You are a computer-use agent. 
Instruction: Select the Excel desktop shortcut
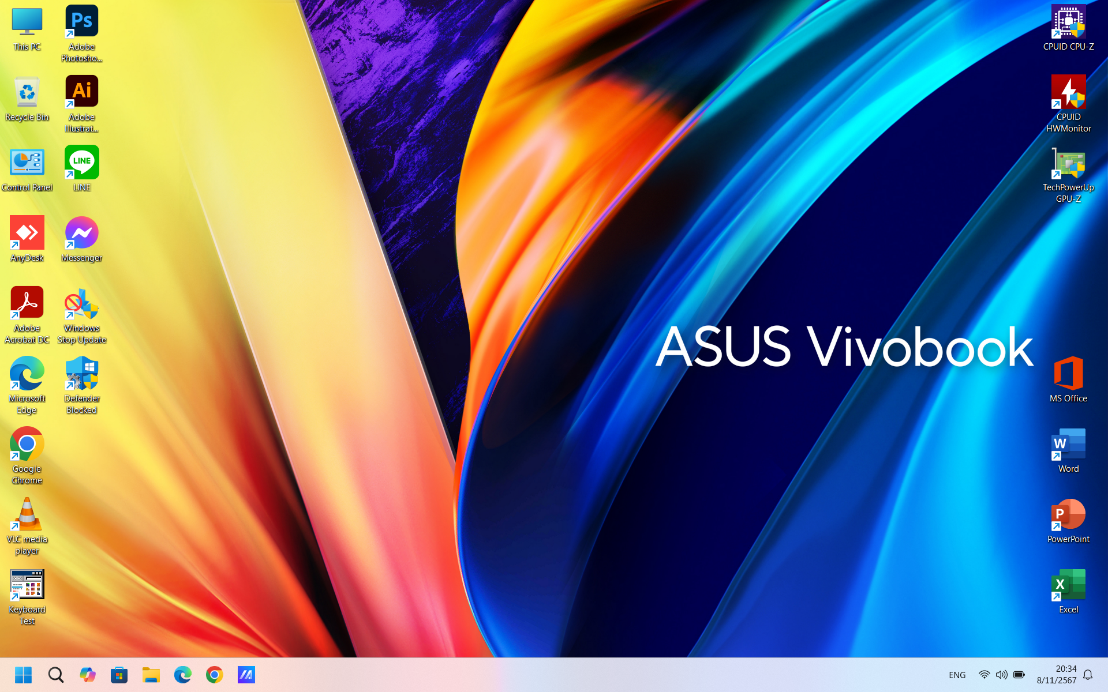(1068, 592)
